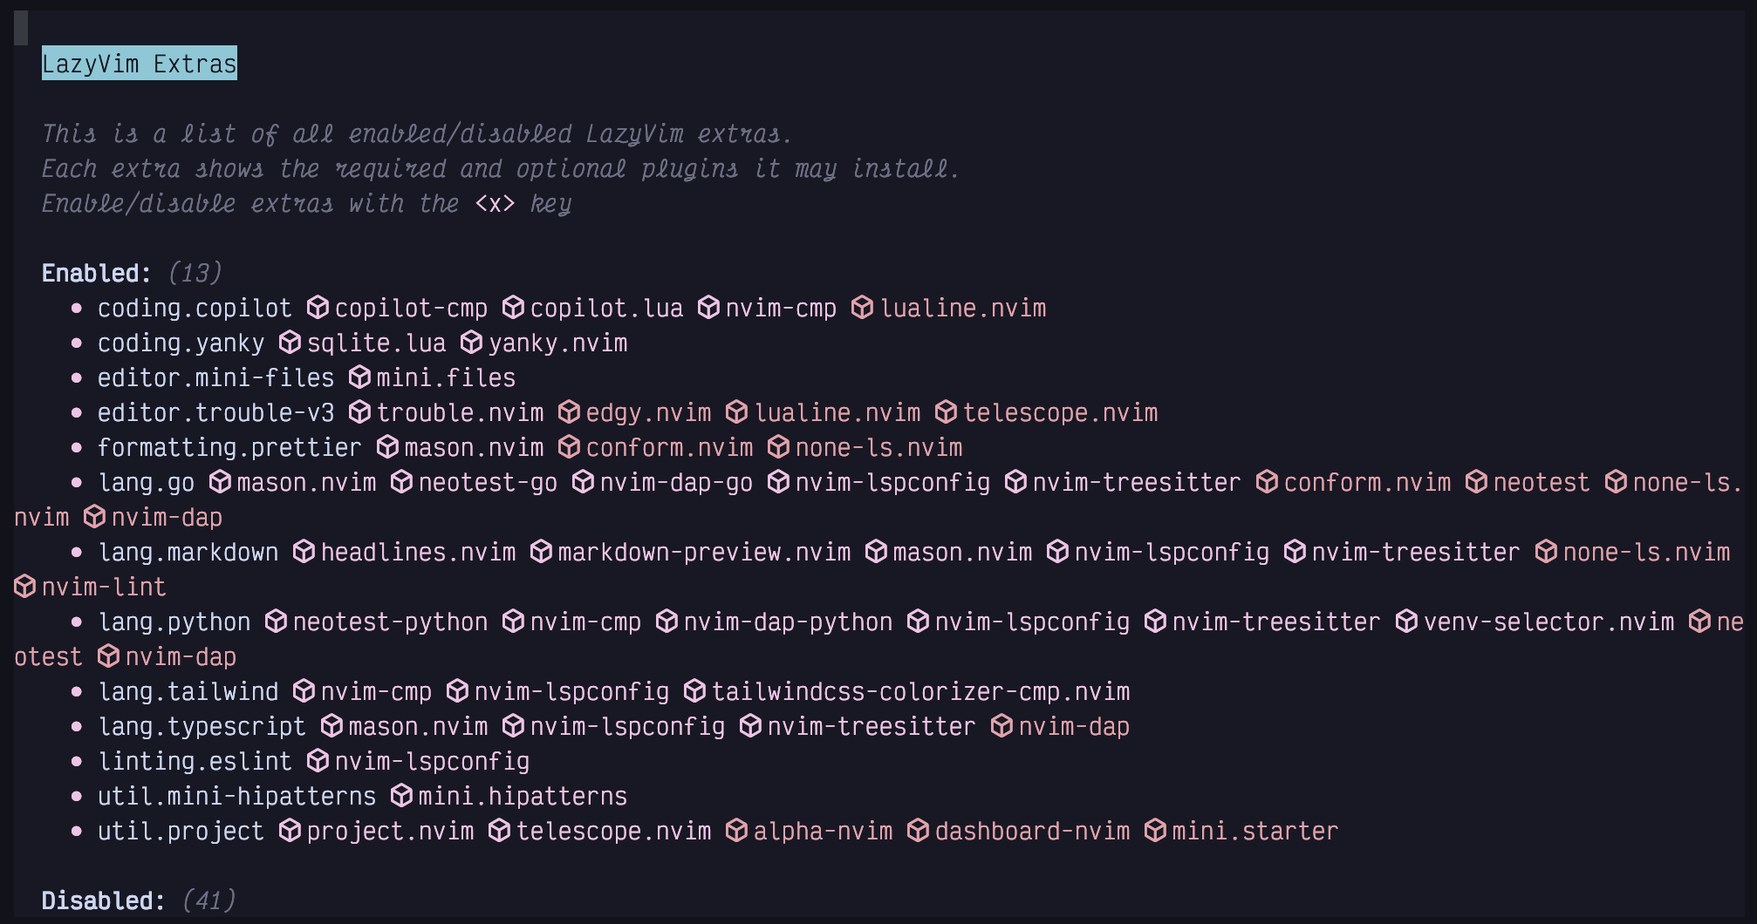This screenshot has width=1757, height=924.
Task: Collapse the Enabled section header
Action: [96, 273]
